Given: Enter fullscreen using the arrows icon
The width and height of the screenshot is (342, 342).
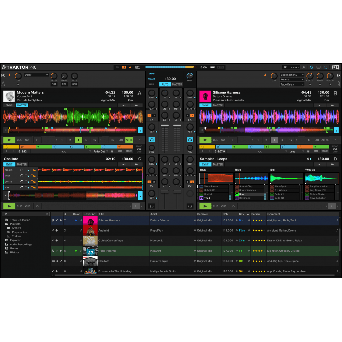Looking at the screenshot, I should tap(326, 67).
